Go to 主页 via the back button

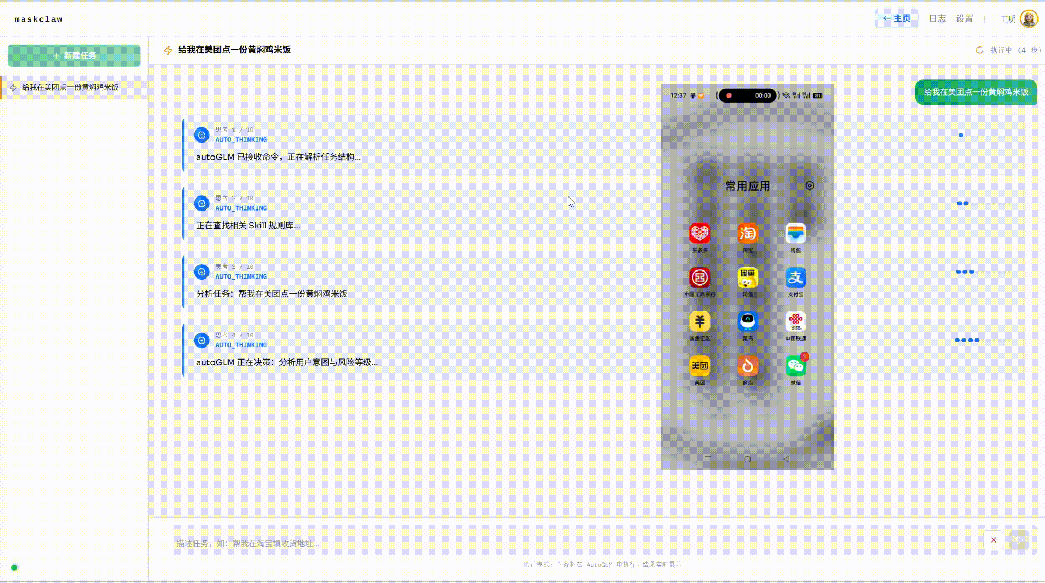[x=896, y=18]
